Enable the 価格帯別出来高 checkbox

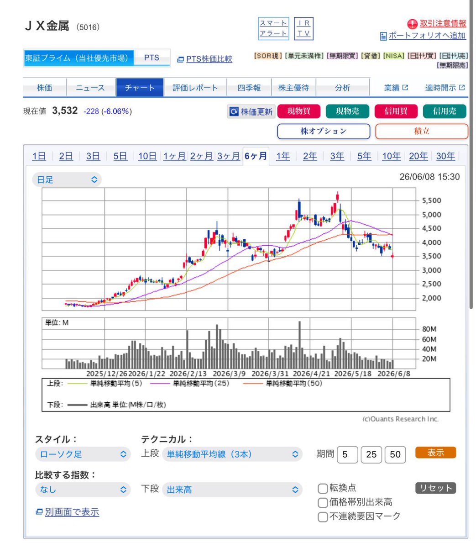[323, 503]
